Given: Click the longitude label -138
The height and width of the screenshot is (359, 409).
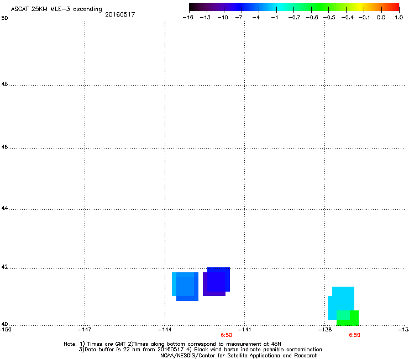Looking at the screenshot, I should click(324, 330).
